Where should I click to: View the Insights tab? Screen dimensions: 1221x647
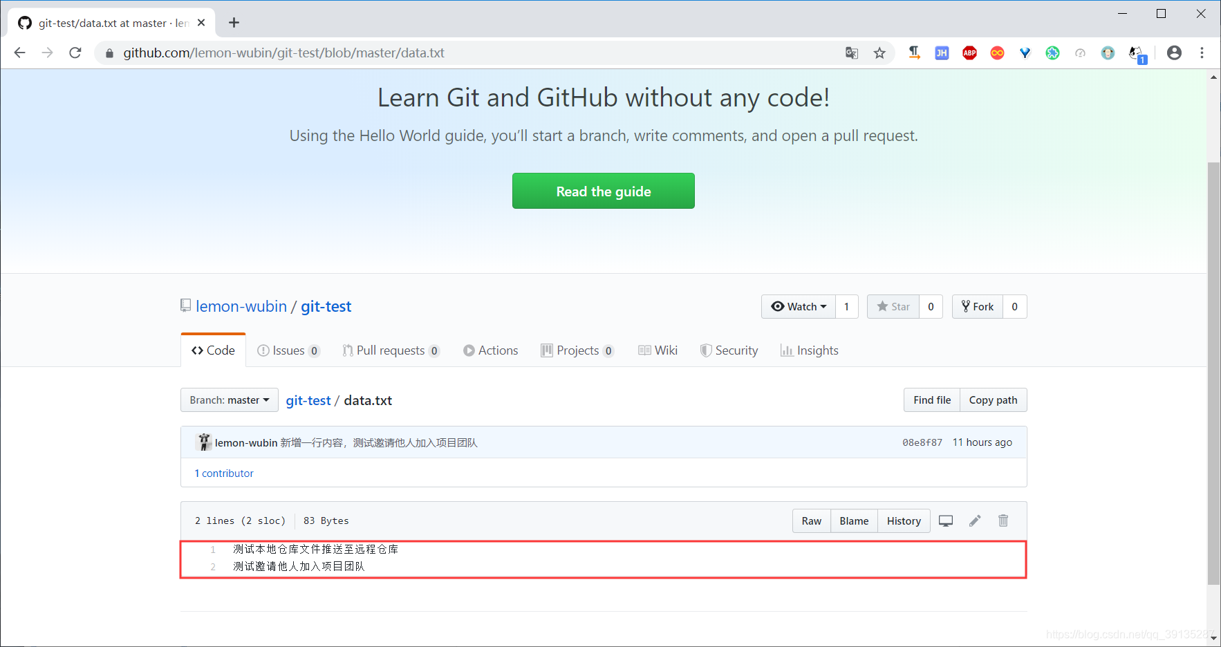click(809, 350)
